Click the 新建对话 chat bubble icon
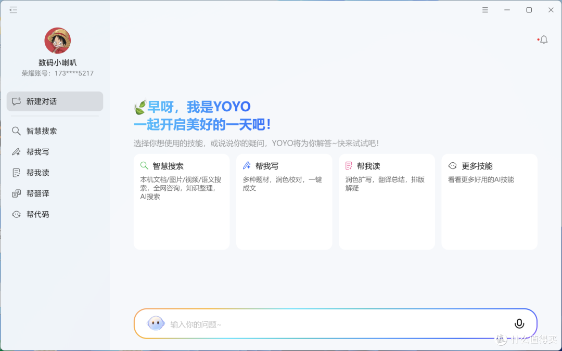 [x=16, y=101]
